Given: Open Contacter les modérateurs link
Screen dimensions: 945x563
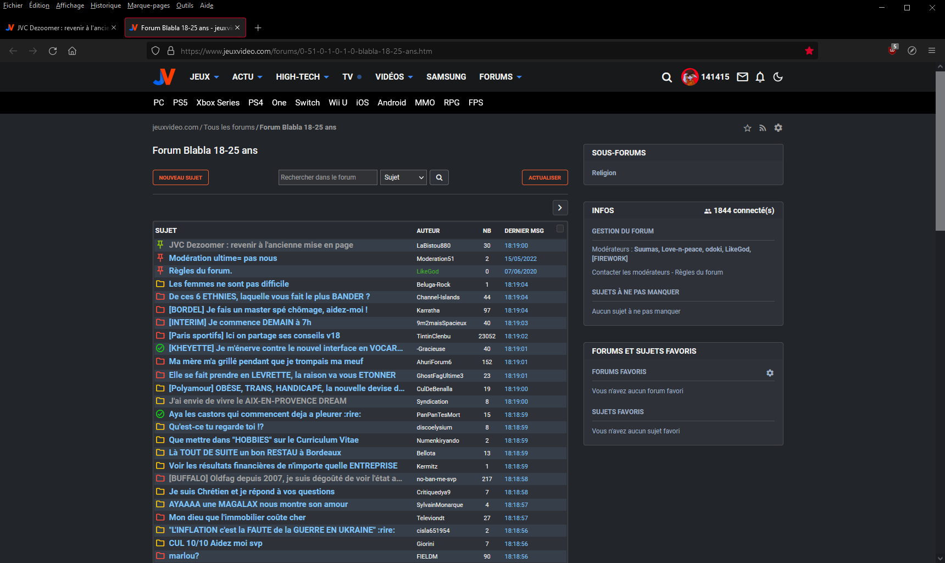Looking at the screenshot, I should (631, 272).
